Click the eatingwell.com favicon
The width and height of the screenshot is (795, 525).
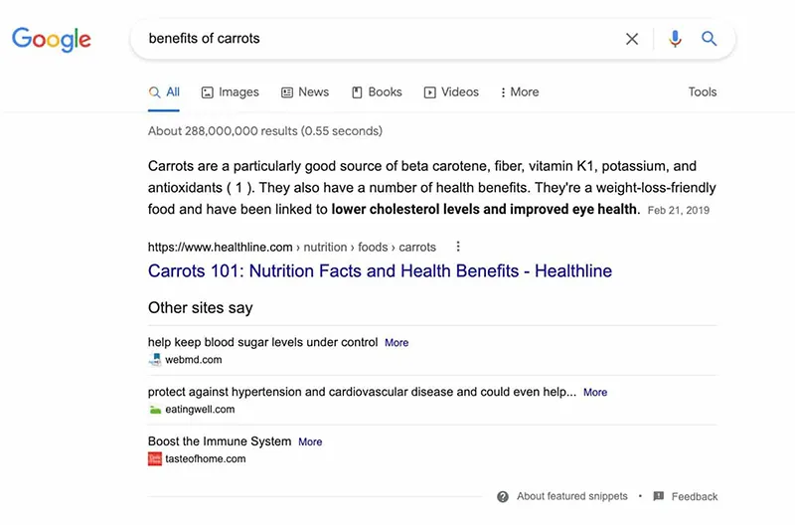point(155,410)
